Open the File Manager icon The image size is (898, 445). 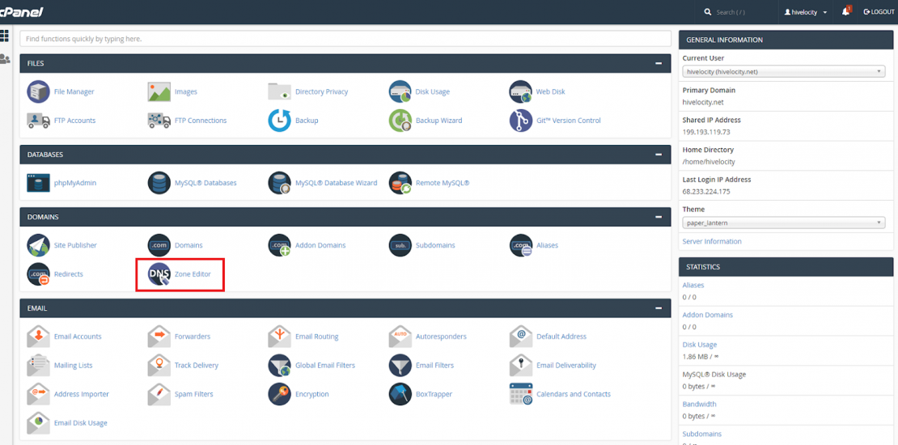pos(38,91)
